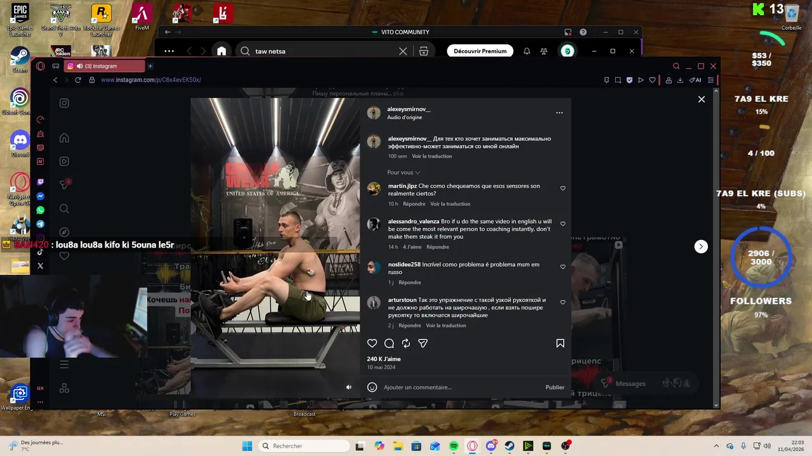
Task: Open Telegram in Opera GX sidebar
Action: [41, 224]
